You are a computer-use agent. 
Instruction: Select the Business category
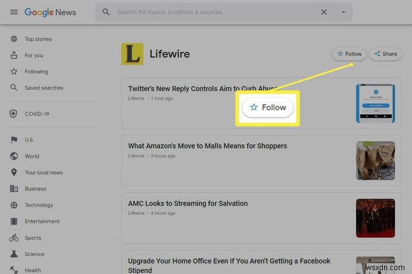[35, 189]
